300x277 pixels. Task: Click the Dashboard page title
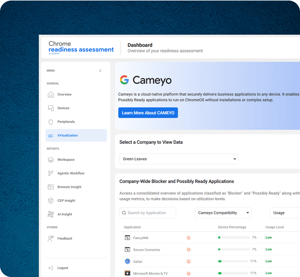tap(140, 45)
